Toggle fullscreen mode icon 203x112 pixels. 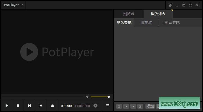[x=190, y=5]
